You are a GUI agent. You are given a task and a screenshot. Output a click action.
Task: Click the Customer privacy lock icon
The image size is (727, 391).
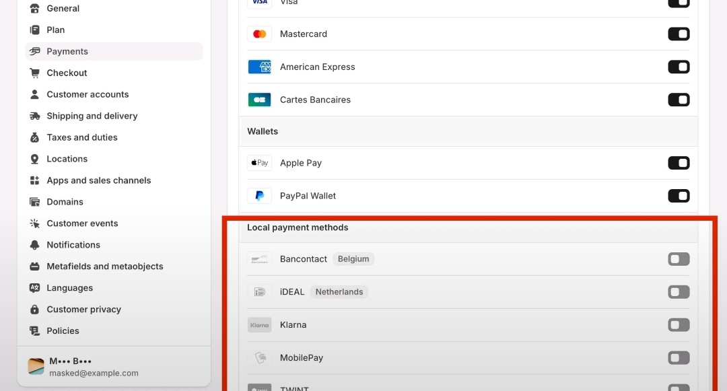(x=34, y=310)
